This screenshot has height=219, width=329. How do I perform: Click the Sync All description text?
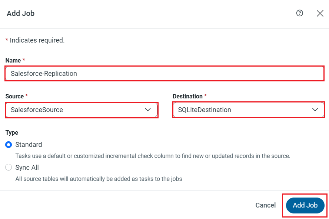(x=99, y=179)
